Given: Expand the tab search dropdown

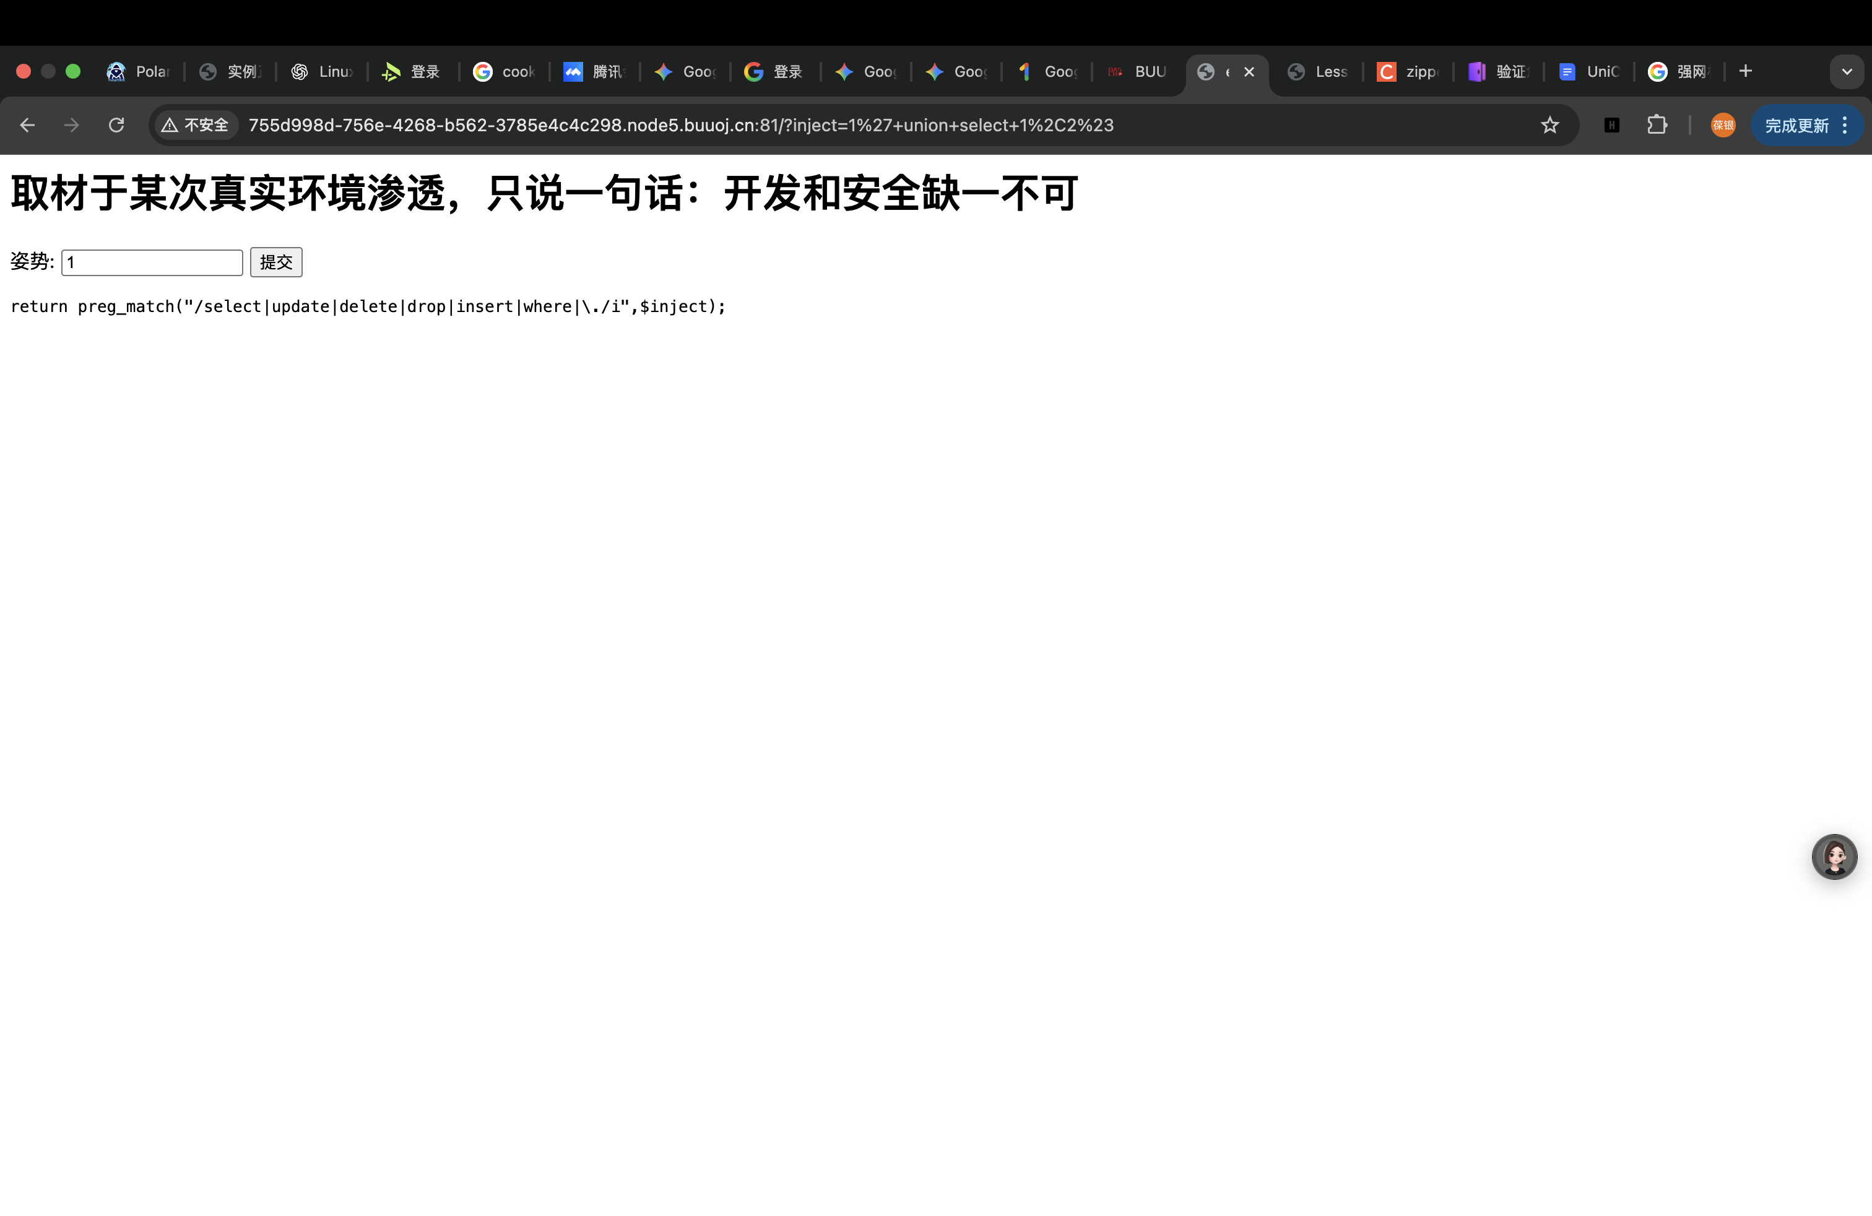Looking at the screenshot, I should 1847,72.
